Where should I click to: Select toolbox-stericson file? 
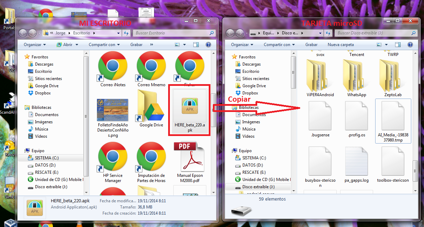click(x=393, y=161)
